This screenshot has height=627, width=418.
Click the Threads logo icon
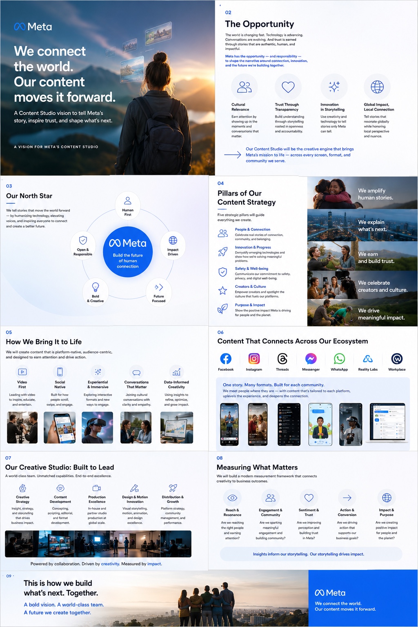click(282, 359)
